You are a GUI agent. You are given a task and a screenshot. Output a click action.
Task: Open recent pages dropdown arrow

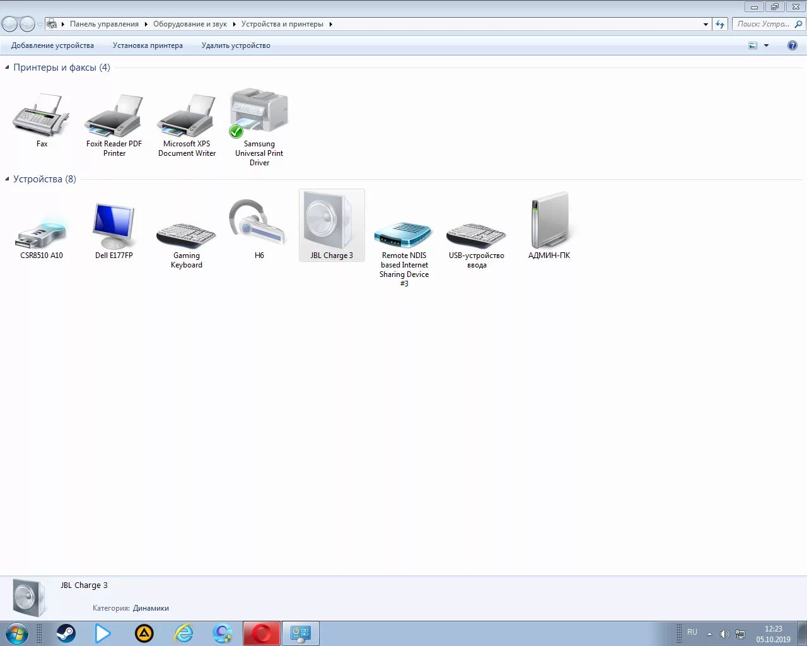40,25
